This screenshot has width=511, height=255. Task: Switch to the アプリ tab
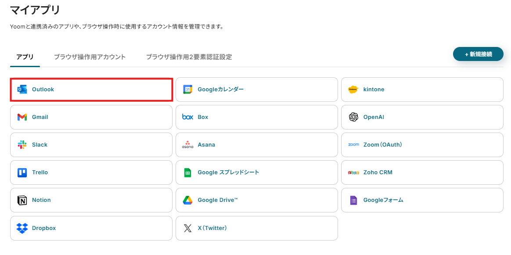coord(25,57)
